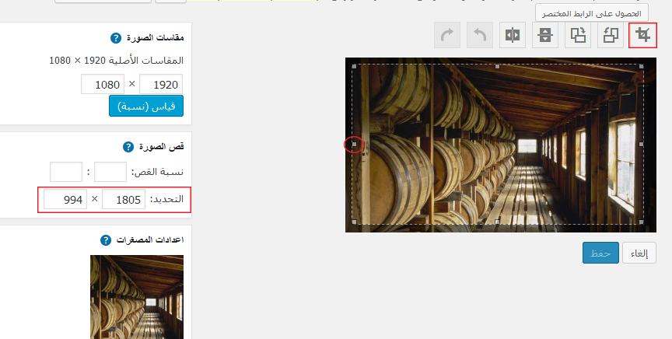Select the Crop tool icon

[642, 35]
